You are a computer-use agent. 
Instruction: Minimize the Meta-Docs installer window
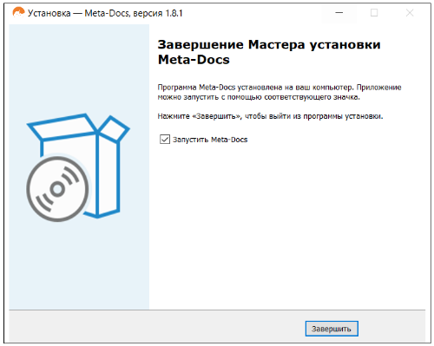tap(339, 13)
